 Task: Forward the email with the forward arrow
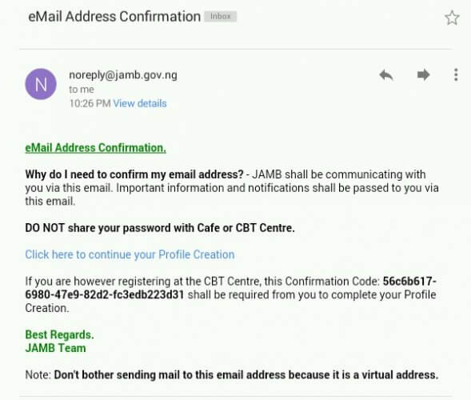pos(423,75)
